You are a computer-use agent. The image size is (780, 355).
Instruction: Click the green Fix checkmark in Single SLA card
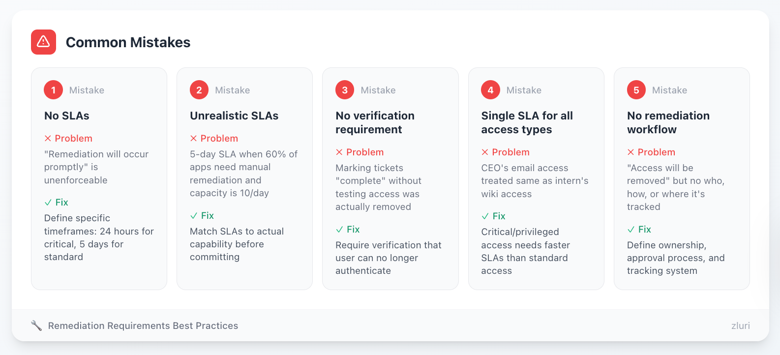485,216
